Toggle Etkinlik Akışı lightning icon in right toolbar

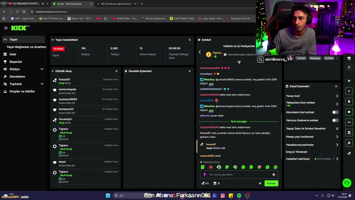coord(349,91)
